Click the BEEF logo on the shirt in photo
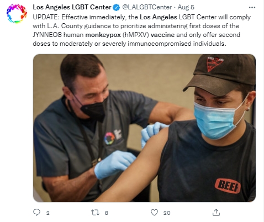Screen dimensions: 264x222 point(228,186)
